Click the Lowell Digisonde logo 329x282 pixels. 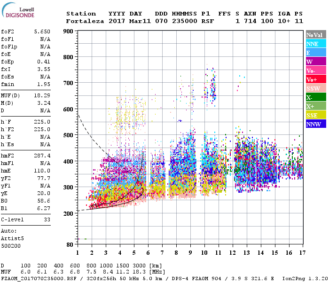pyautogui.click(x=18, y=10)
